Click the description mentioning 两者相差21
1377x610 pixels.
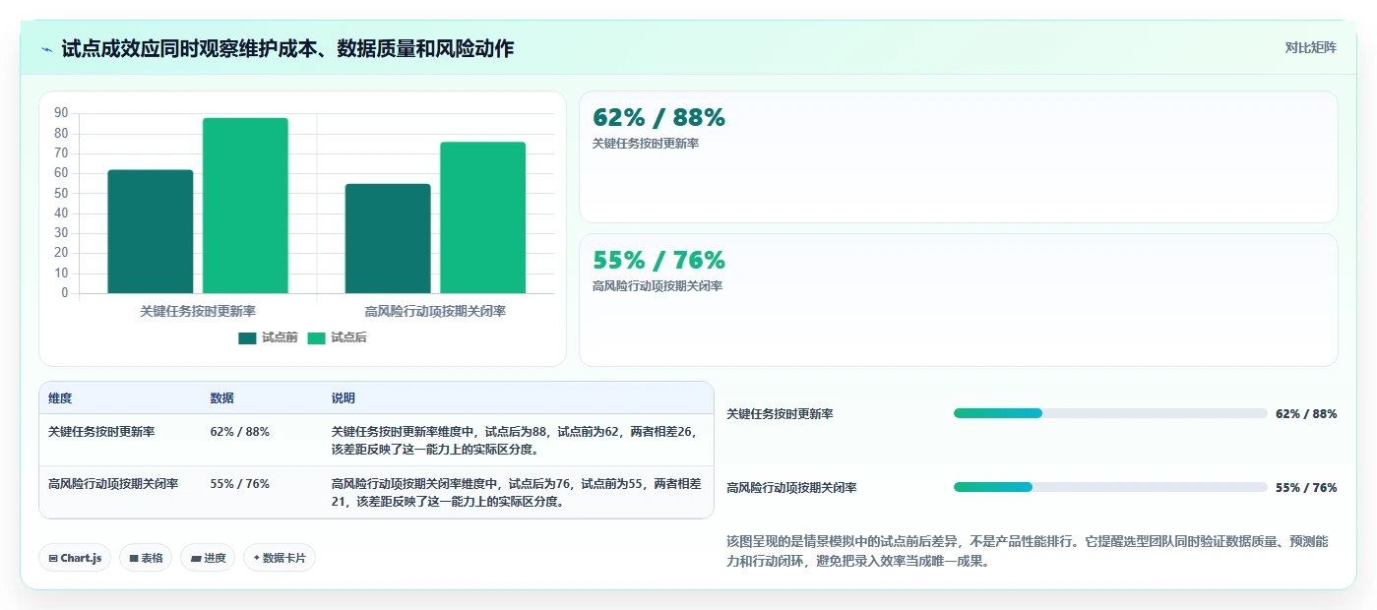point(516,492)
